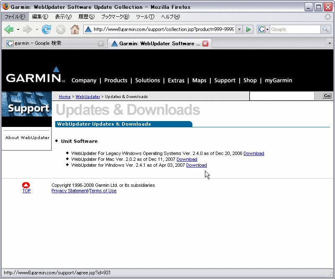Go to the Home page icon

[75, 29]
